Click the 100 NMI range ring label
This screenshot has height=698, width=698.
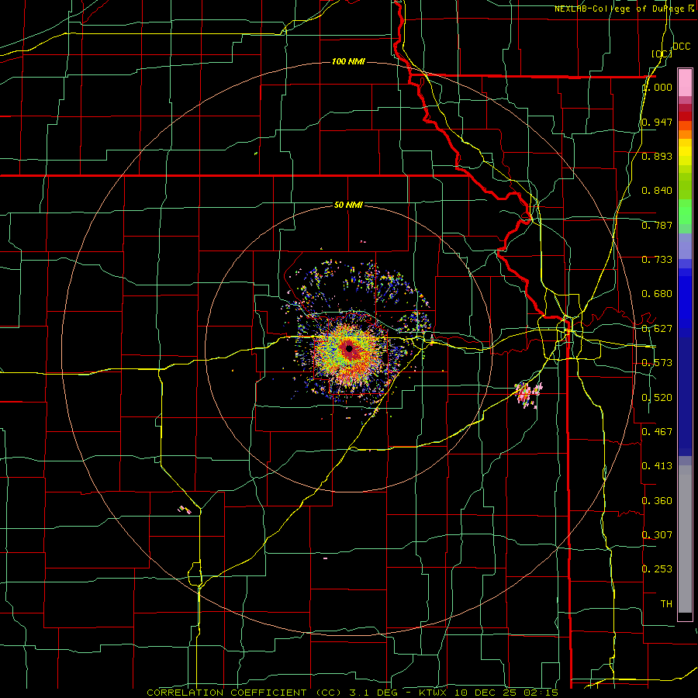pos(348,61)
